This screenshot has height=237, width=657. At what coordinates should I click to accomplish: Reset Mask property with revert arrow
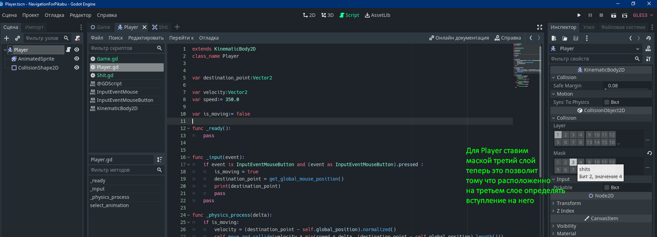(649, 153)
